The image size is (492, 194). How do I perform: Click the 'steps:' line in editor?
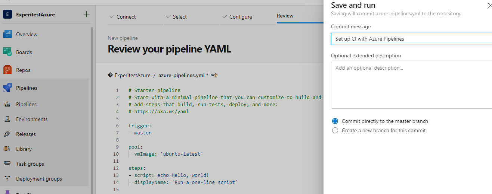click(x=137, y=168)
